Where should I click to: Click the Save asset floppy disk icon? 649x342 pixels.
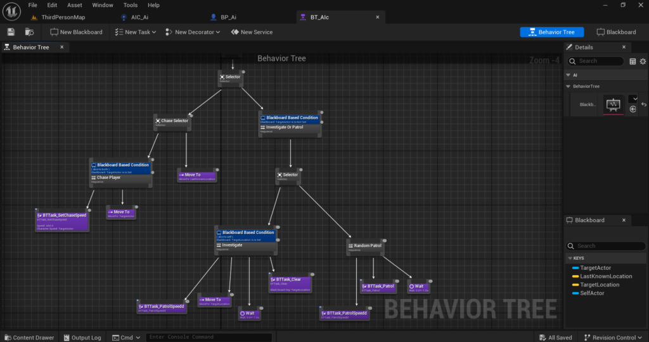(x=11, y=32)
